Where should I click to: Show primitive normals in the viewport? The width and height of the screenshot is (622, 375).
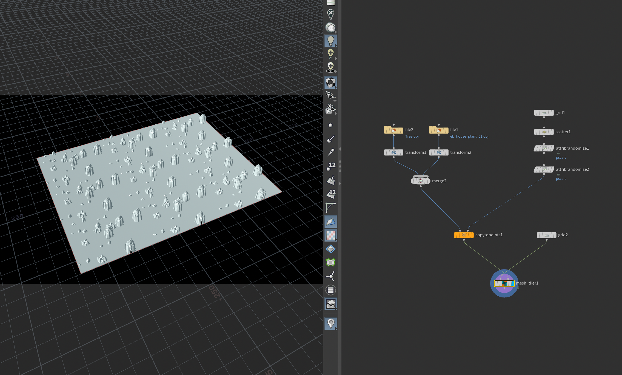tap(331, 180)
